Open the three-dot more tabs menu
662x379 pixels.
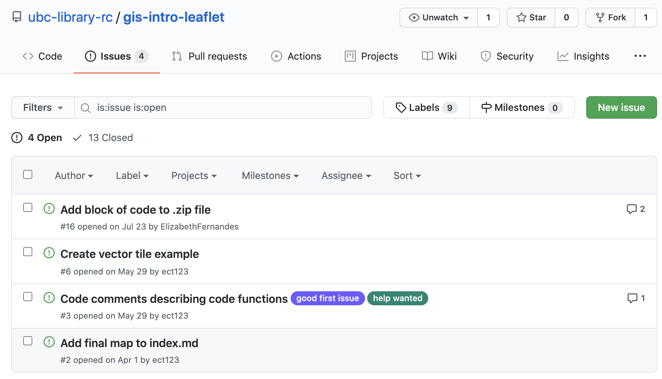(x=640, y=56)
